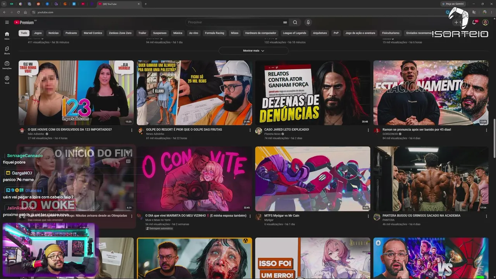Expand the Mostrar mais section
Image resolution: width=496 pixels, height=279 pixels.
pos(253,51)
